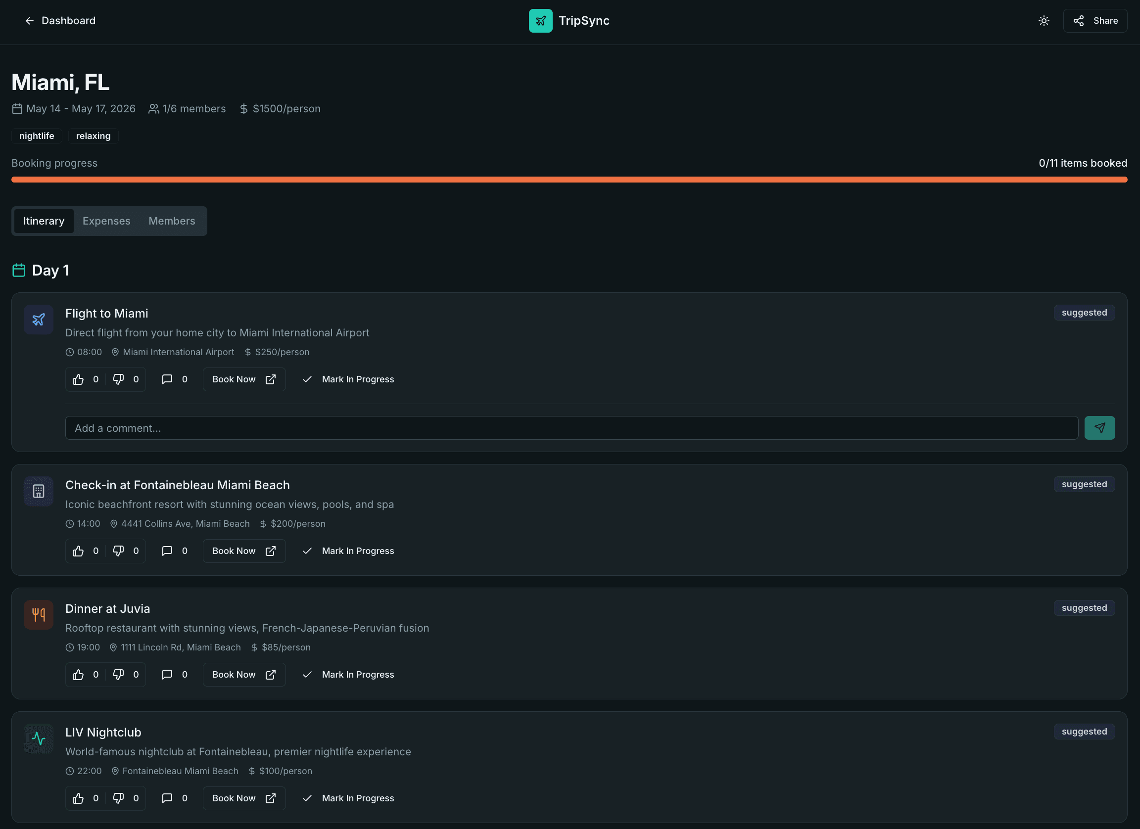Click the 0/11 items booked text
The height and width of the screenshot is (829, 1140).
click(x=1083, y=163)
